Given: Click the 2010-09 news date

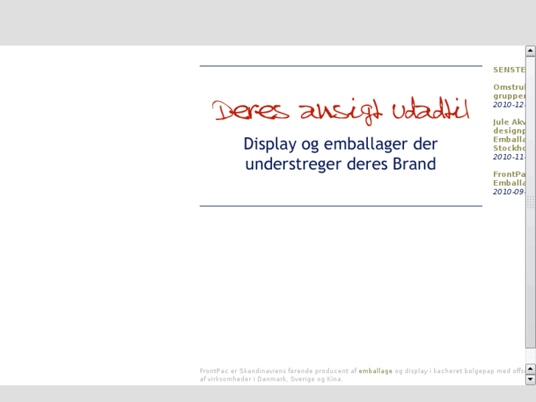Looking at the screenshot, I should [x=509, y=192].
